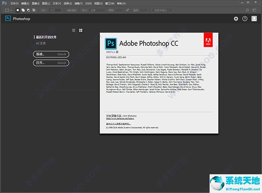
Task: Select the CC 文件 tab
Action: pyautogui.click(x=41, y=43)
